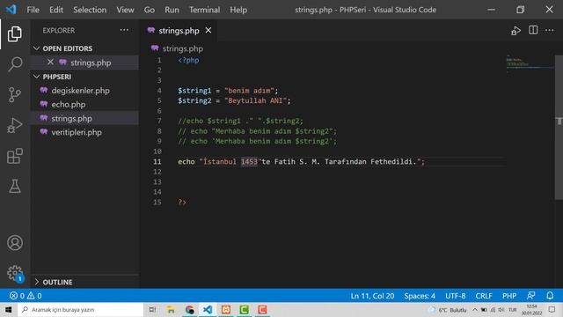Open the Search view in activity bar
This screenshot has height=317, width=563.
click(x=15, y=64)
